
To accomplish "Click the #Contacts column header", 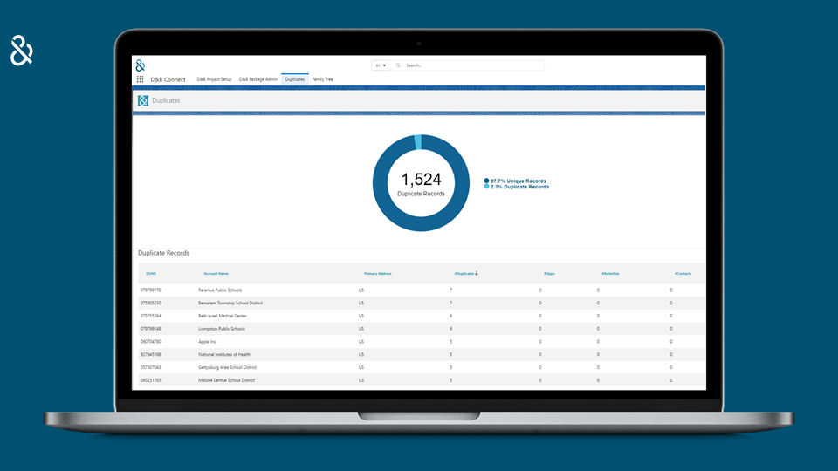I will (683, 274).
